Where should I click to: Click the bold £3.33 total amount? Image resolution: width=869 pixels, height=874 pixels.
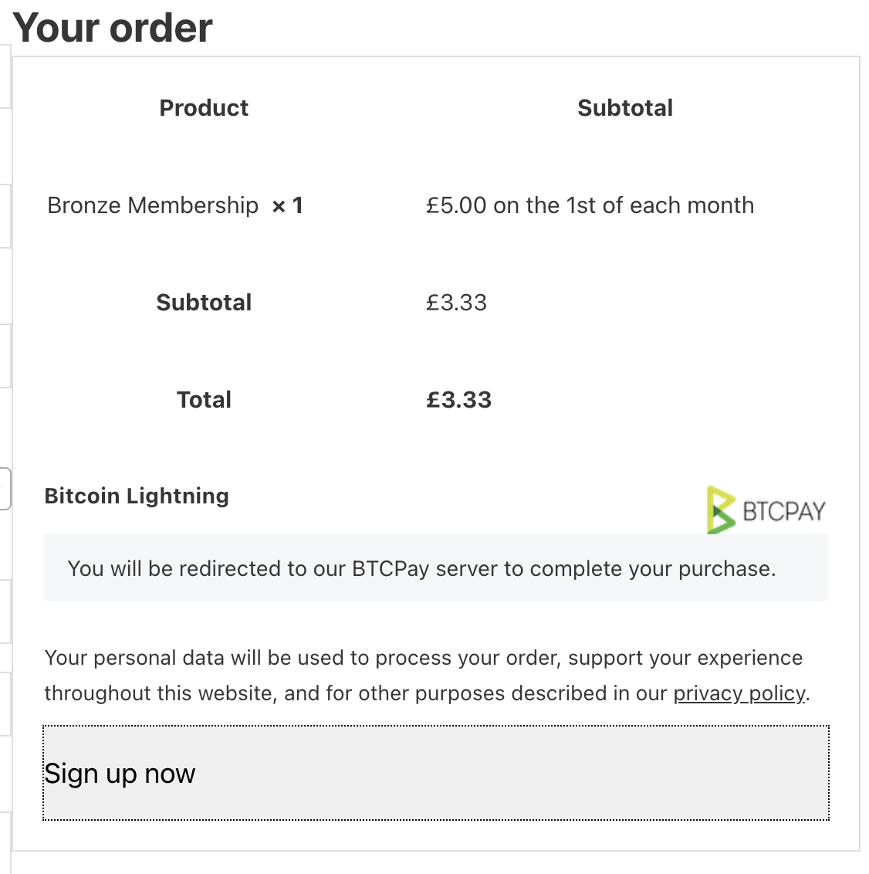click(458, 400)
